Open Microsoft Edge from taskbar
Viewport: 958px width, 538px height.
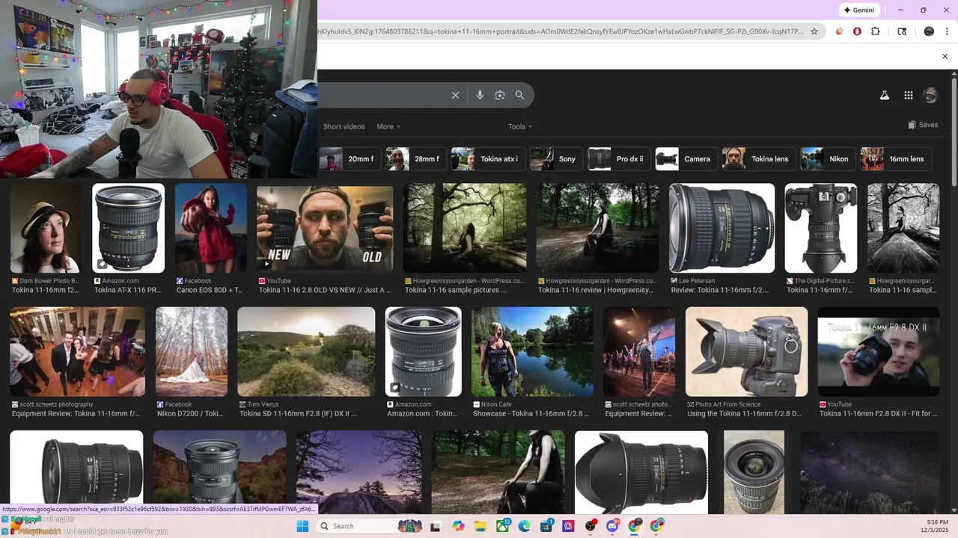(525, 526)
